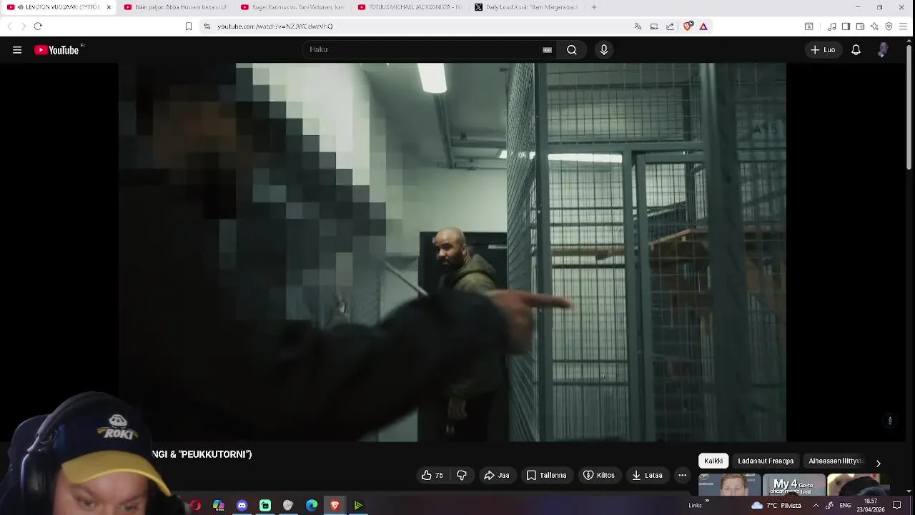Send thanks with the Kiitos button

599,475
